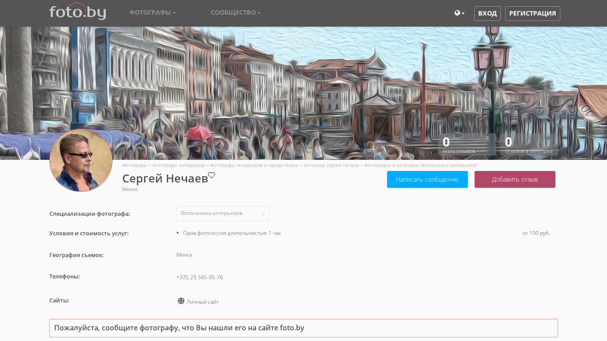Open Фотографы интерьеров breadcrumb
This screenshot has height=341, width=607.
[179, 165]
